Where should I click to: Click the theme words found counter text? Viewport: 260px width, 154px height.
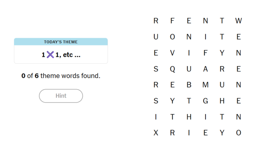pyautogui.click(x=61, y=76)
